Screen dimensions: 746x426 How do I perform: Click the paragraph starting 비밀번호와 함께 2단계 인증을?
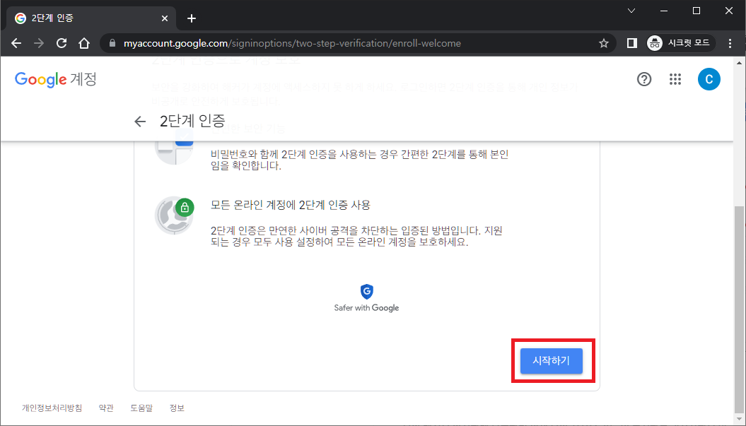pyautogui.click(x=359, y=160)
